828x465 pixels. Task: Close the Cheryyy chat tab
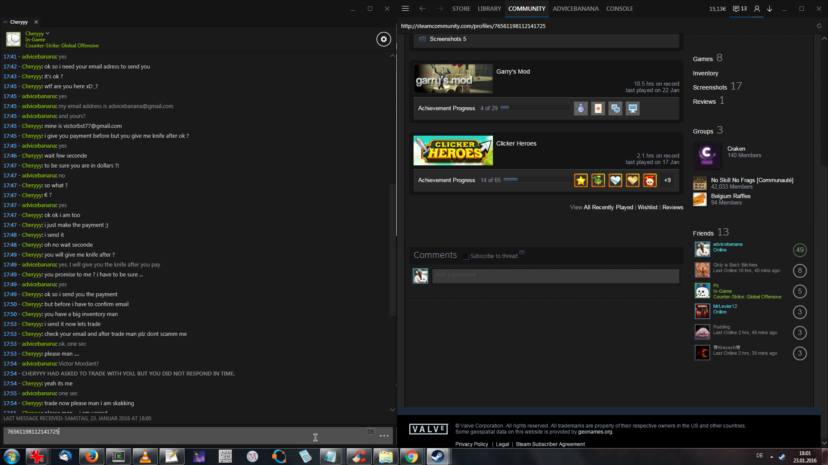(36, 22)
